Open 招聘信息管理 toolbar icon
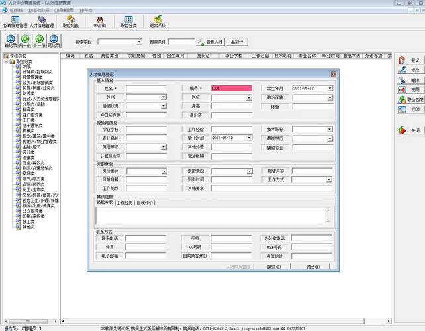 (15, 22)
